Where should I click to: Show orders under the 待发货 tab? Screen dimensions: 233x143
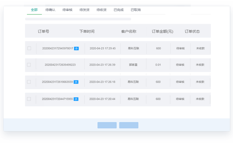[85, 10]
